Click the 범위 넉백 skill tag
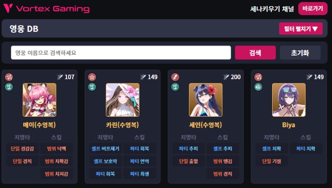Image resolution: width=332 pixels, height=188 pixels. (56, 148)
